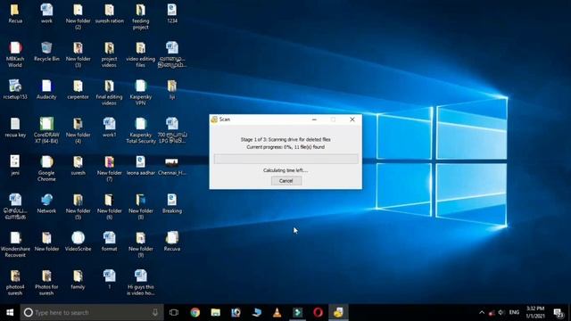
Task: Open the taskbar clock and date
Action: pos(535,312)
